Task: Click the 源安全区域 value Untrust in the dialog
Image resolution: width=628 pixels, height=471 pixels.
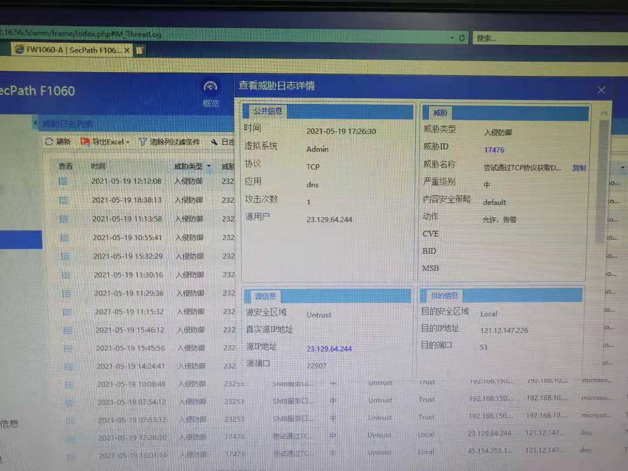Action: tap(319, 315)
